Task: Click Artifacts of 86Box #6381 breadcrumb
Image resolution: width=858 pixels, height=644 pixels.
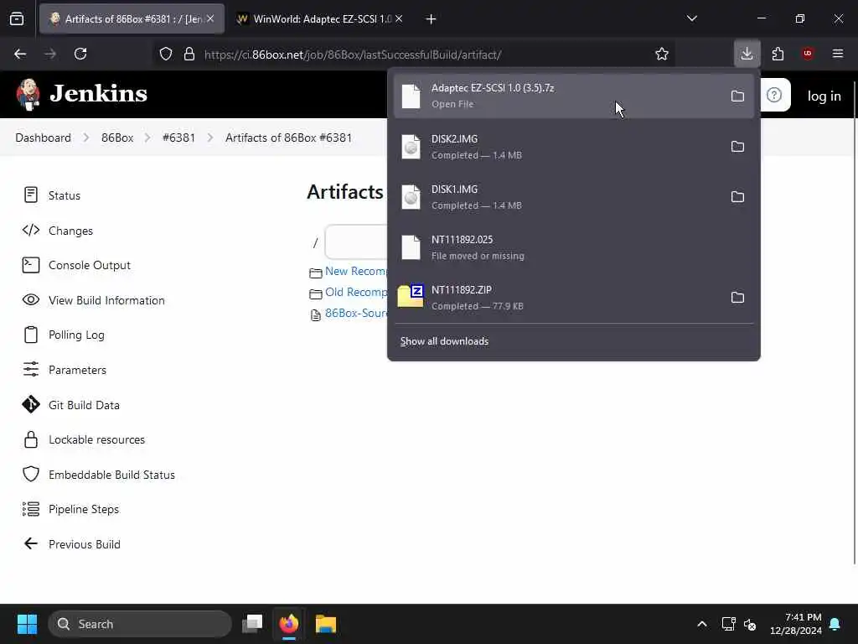Action: point(288,138)
